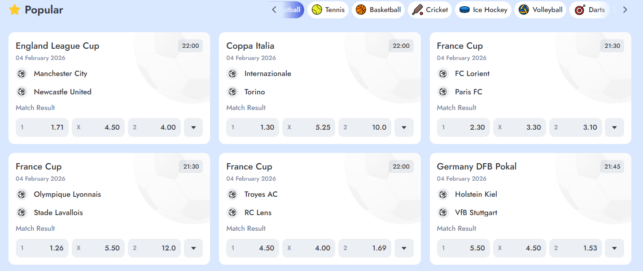
Task: Click Manchester City team badge icon
Action: coord(22,74)
